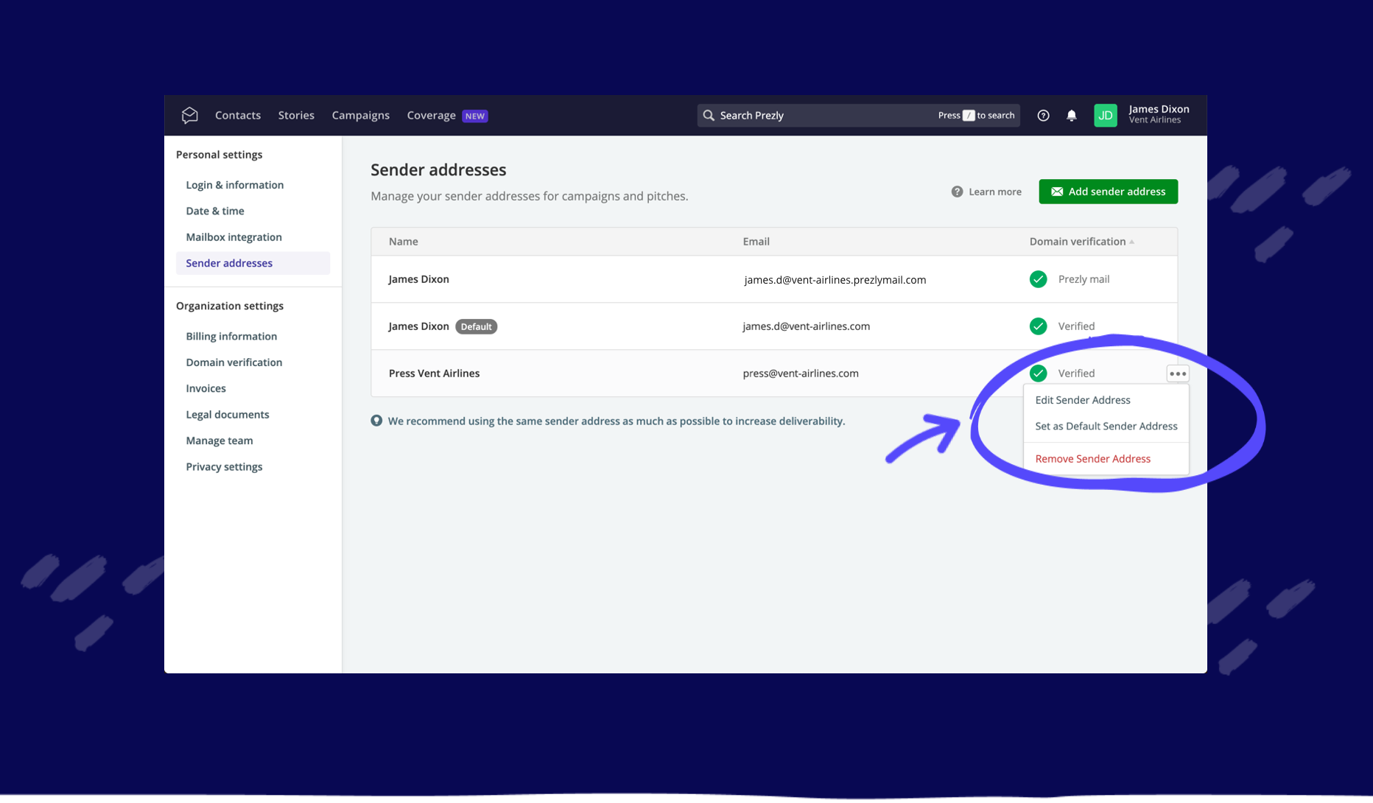
Task: Open the help question mark icon
Action: (1043, 116)
